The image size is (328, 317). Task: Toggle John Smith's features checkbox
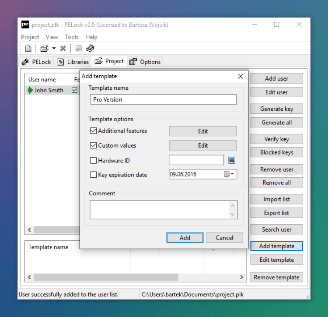point(74,90)
